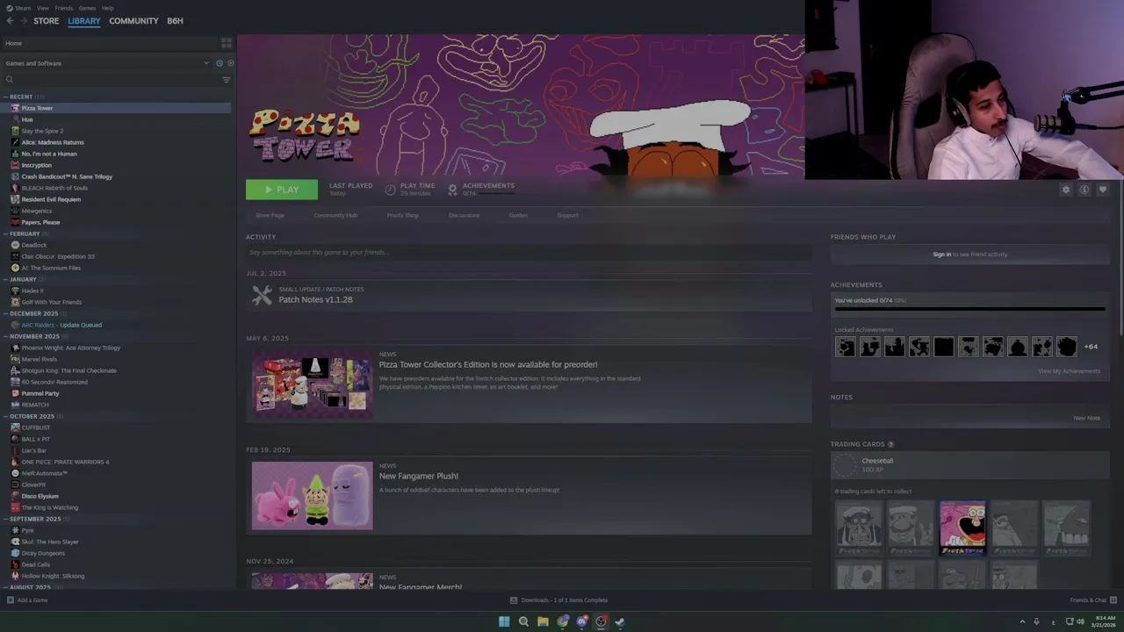Image resolution: width=1124 pixels, height=632 pixels.
Task: Go back with the left arrow navigation icon
Action: point(11,21)
